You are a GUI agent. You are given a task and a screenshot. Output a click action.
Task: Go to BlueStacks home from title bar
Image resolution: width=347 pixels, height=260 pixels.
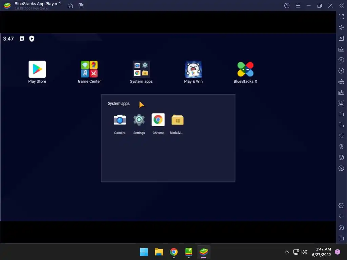pos(70,6)
